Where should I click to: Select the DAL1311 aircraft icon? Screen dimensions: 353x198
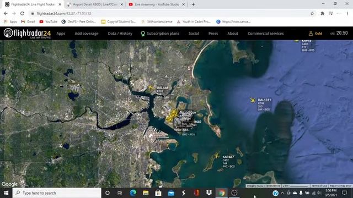pyautogui.click(x=253, y=100)
